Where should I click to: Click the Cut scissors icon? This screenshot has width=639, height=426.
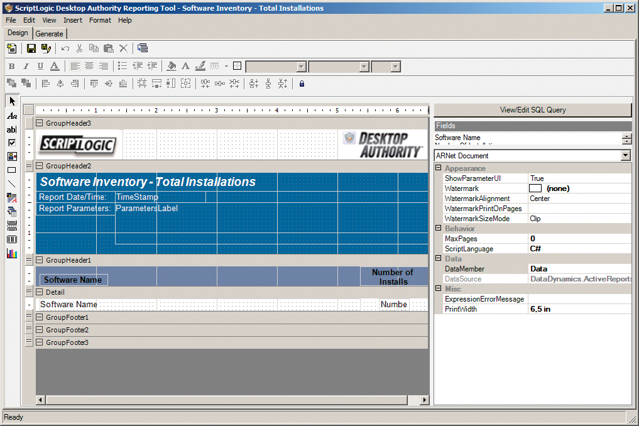[79, 48]
